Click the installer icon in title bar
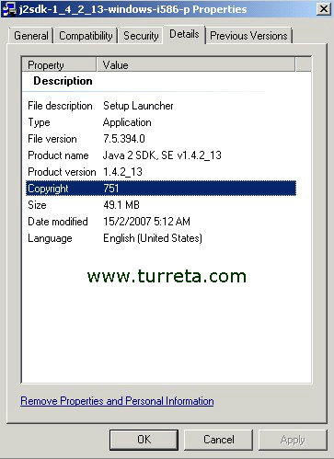 coord(9,9)
